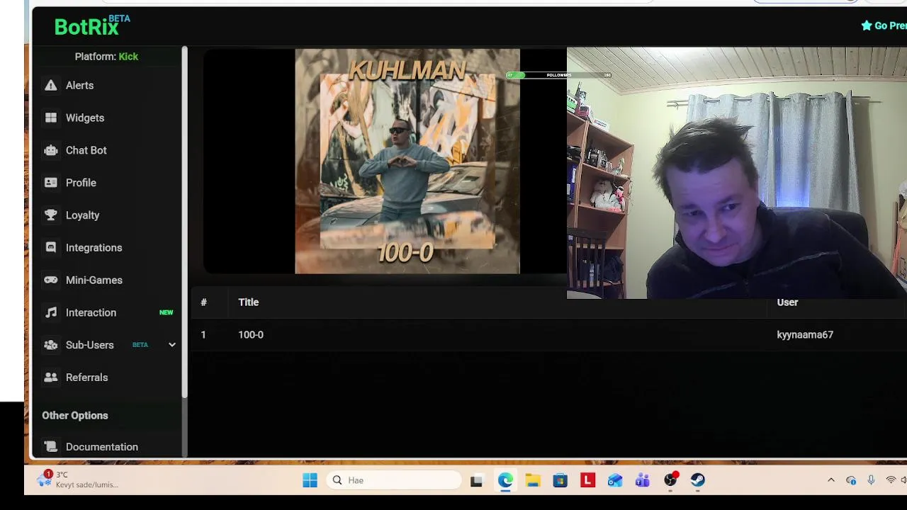This screenshot has width=907, height=510.
Task: Open Referrals menu item
Action: tap(87, 378)
